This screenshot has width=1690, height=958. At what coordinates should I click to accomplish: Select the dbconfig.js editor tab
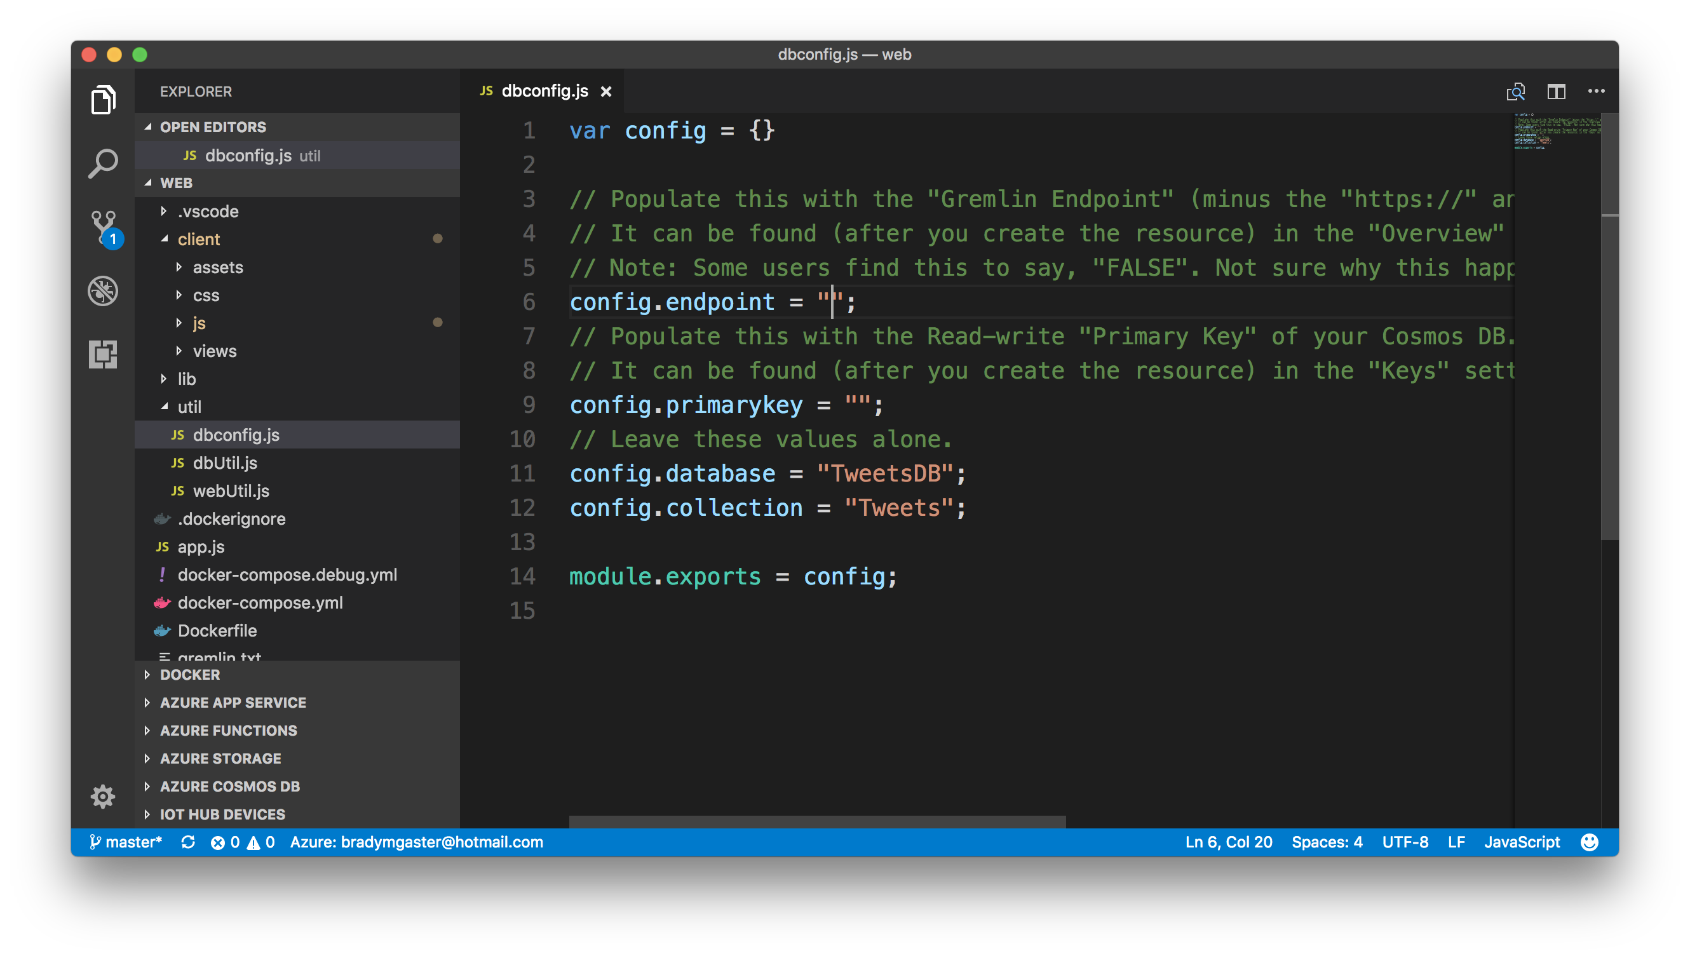[544, 91]
